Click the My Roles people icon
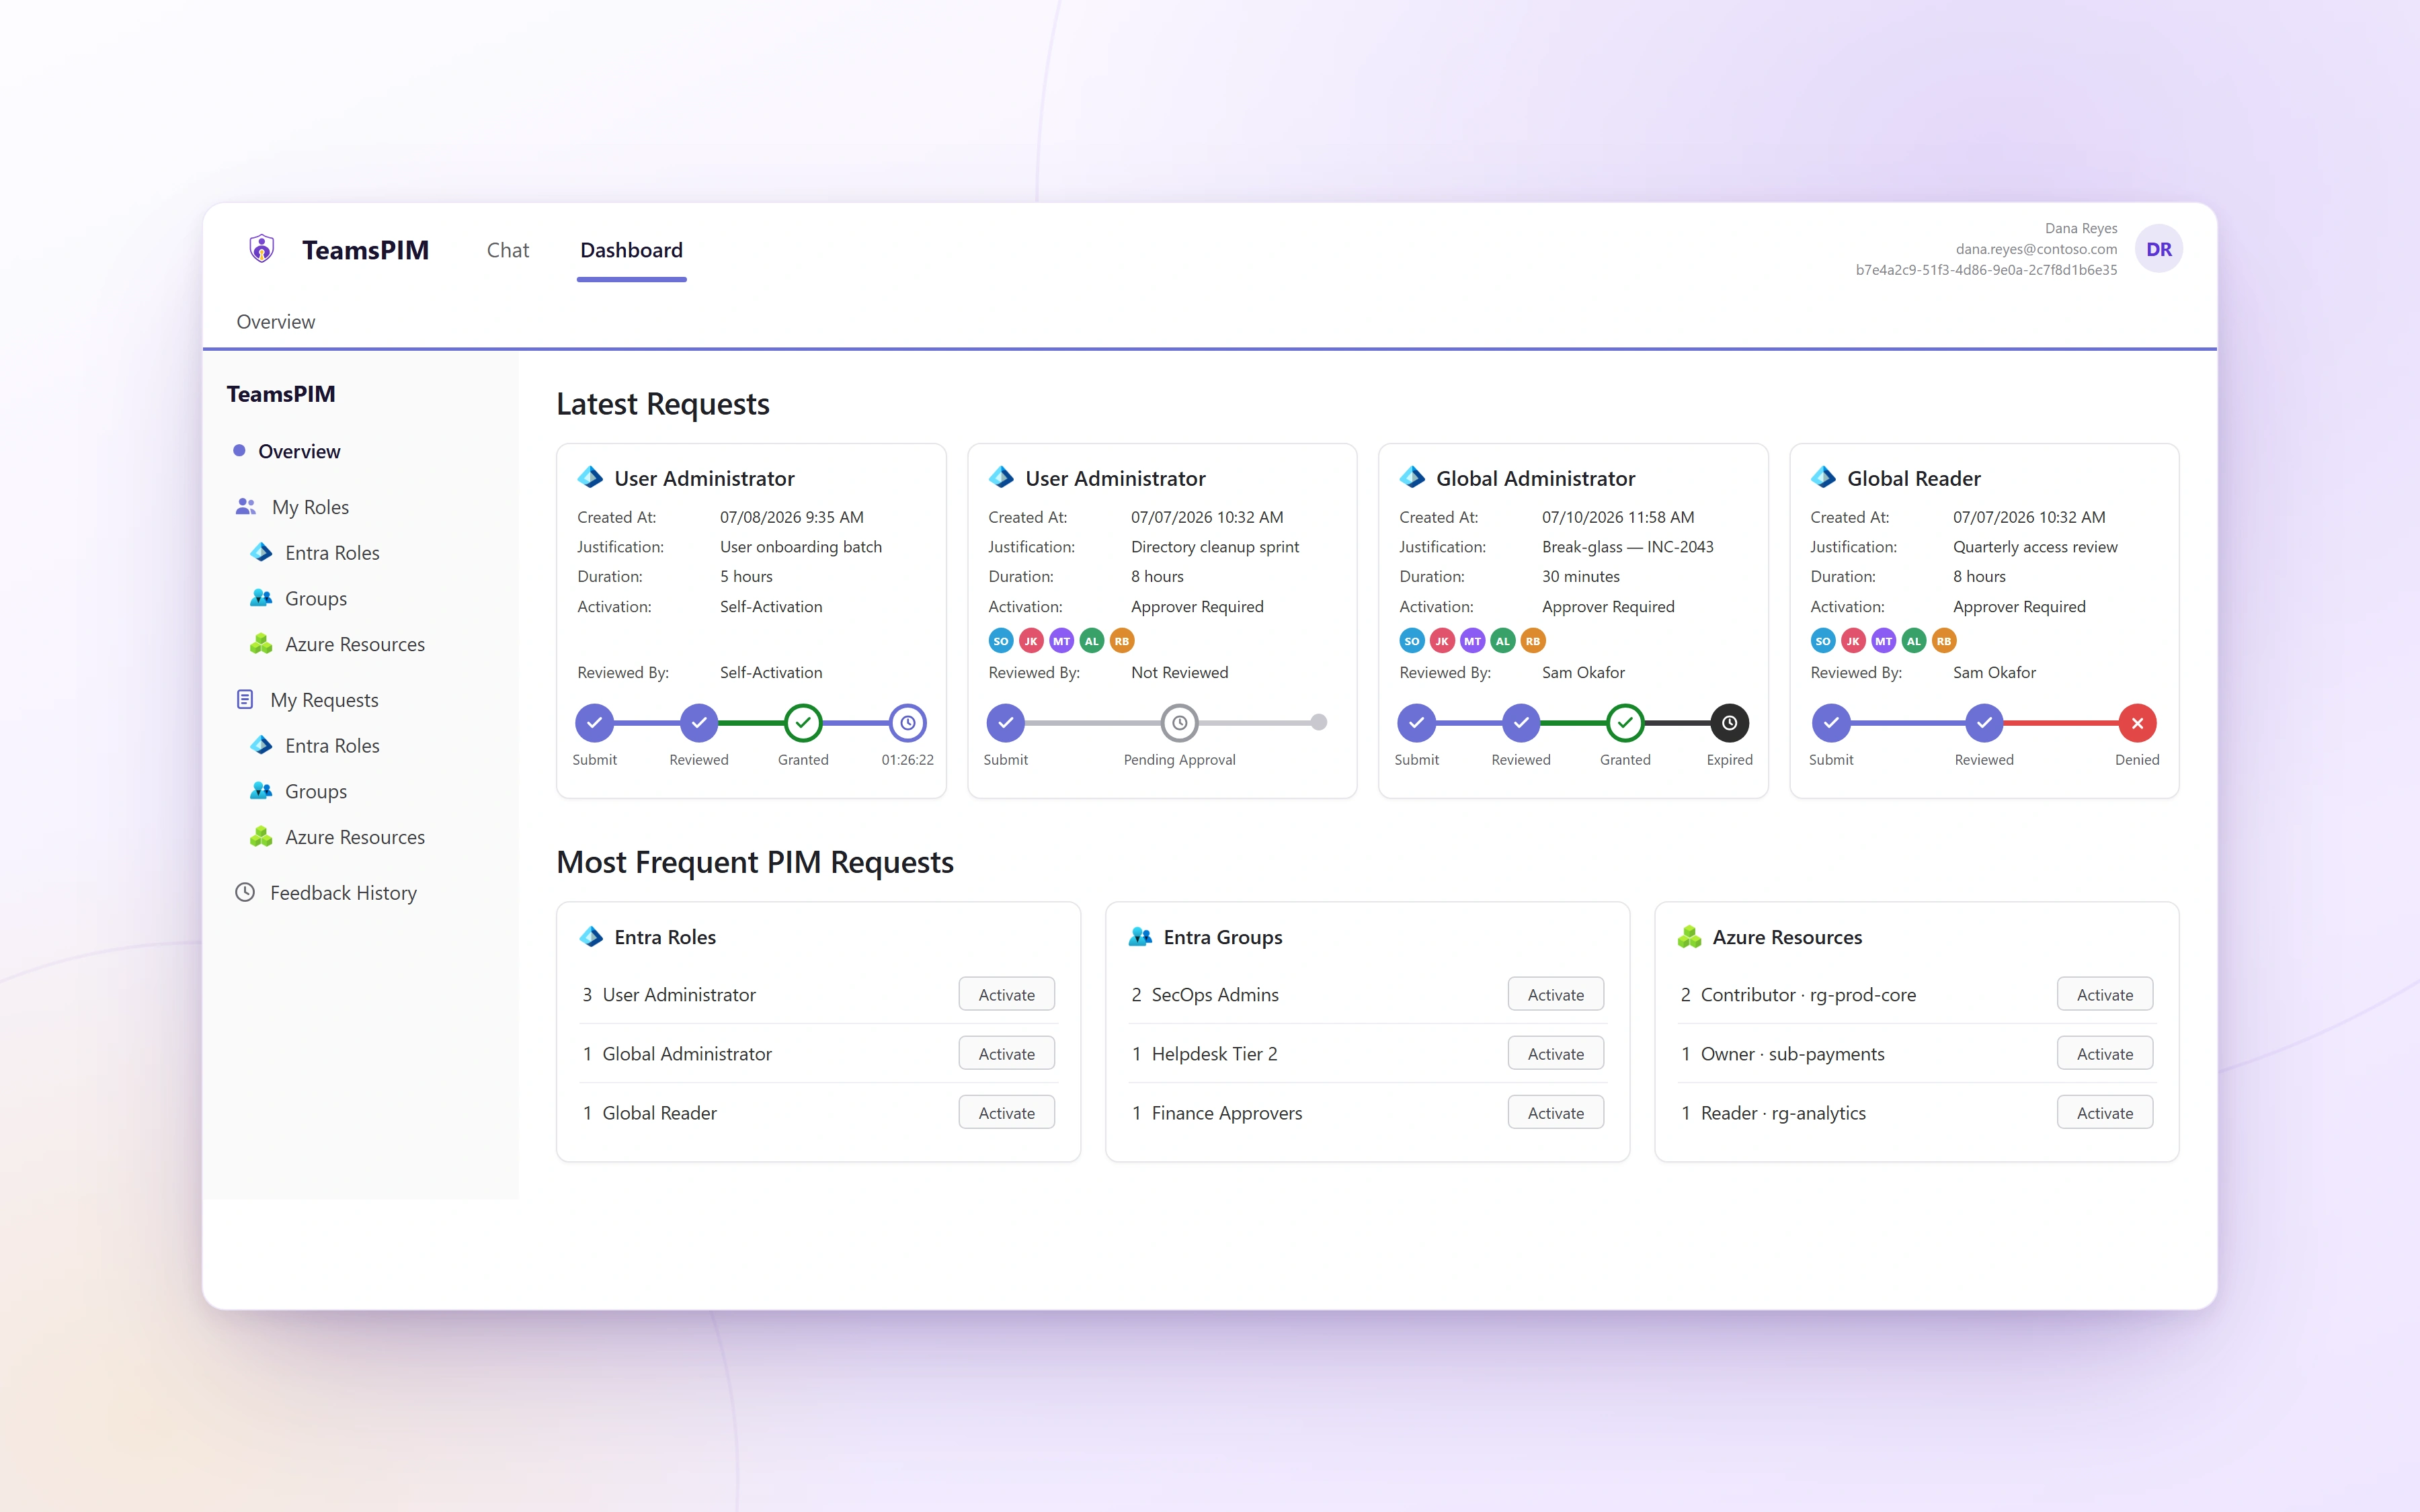This screenshot has height=1512, width=2420. (245, 507)
